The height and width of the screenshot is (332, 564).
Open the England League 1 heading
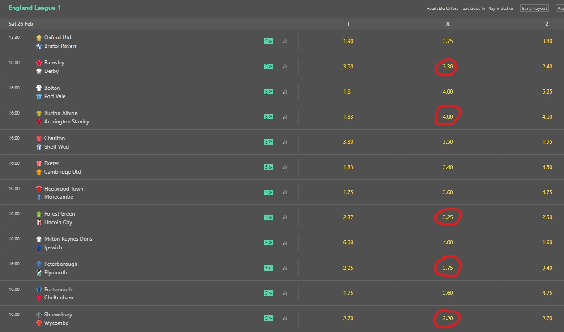(34, 8)
